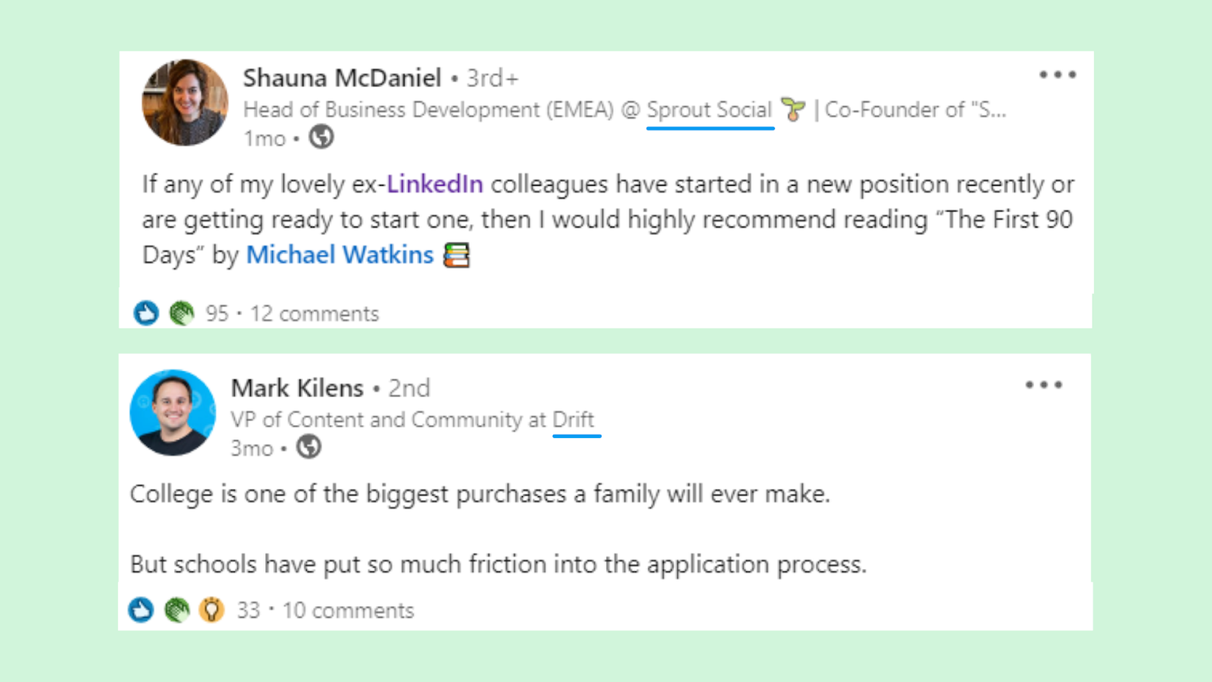View 10 comments on Mark's post
The image size is (1212, 682).
(349, 609)
